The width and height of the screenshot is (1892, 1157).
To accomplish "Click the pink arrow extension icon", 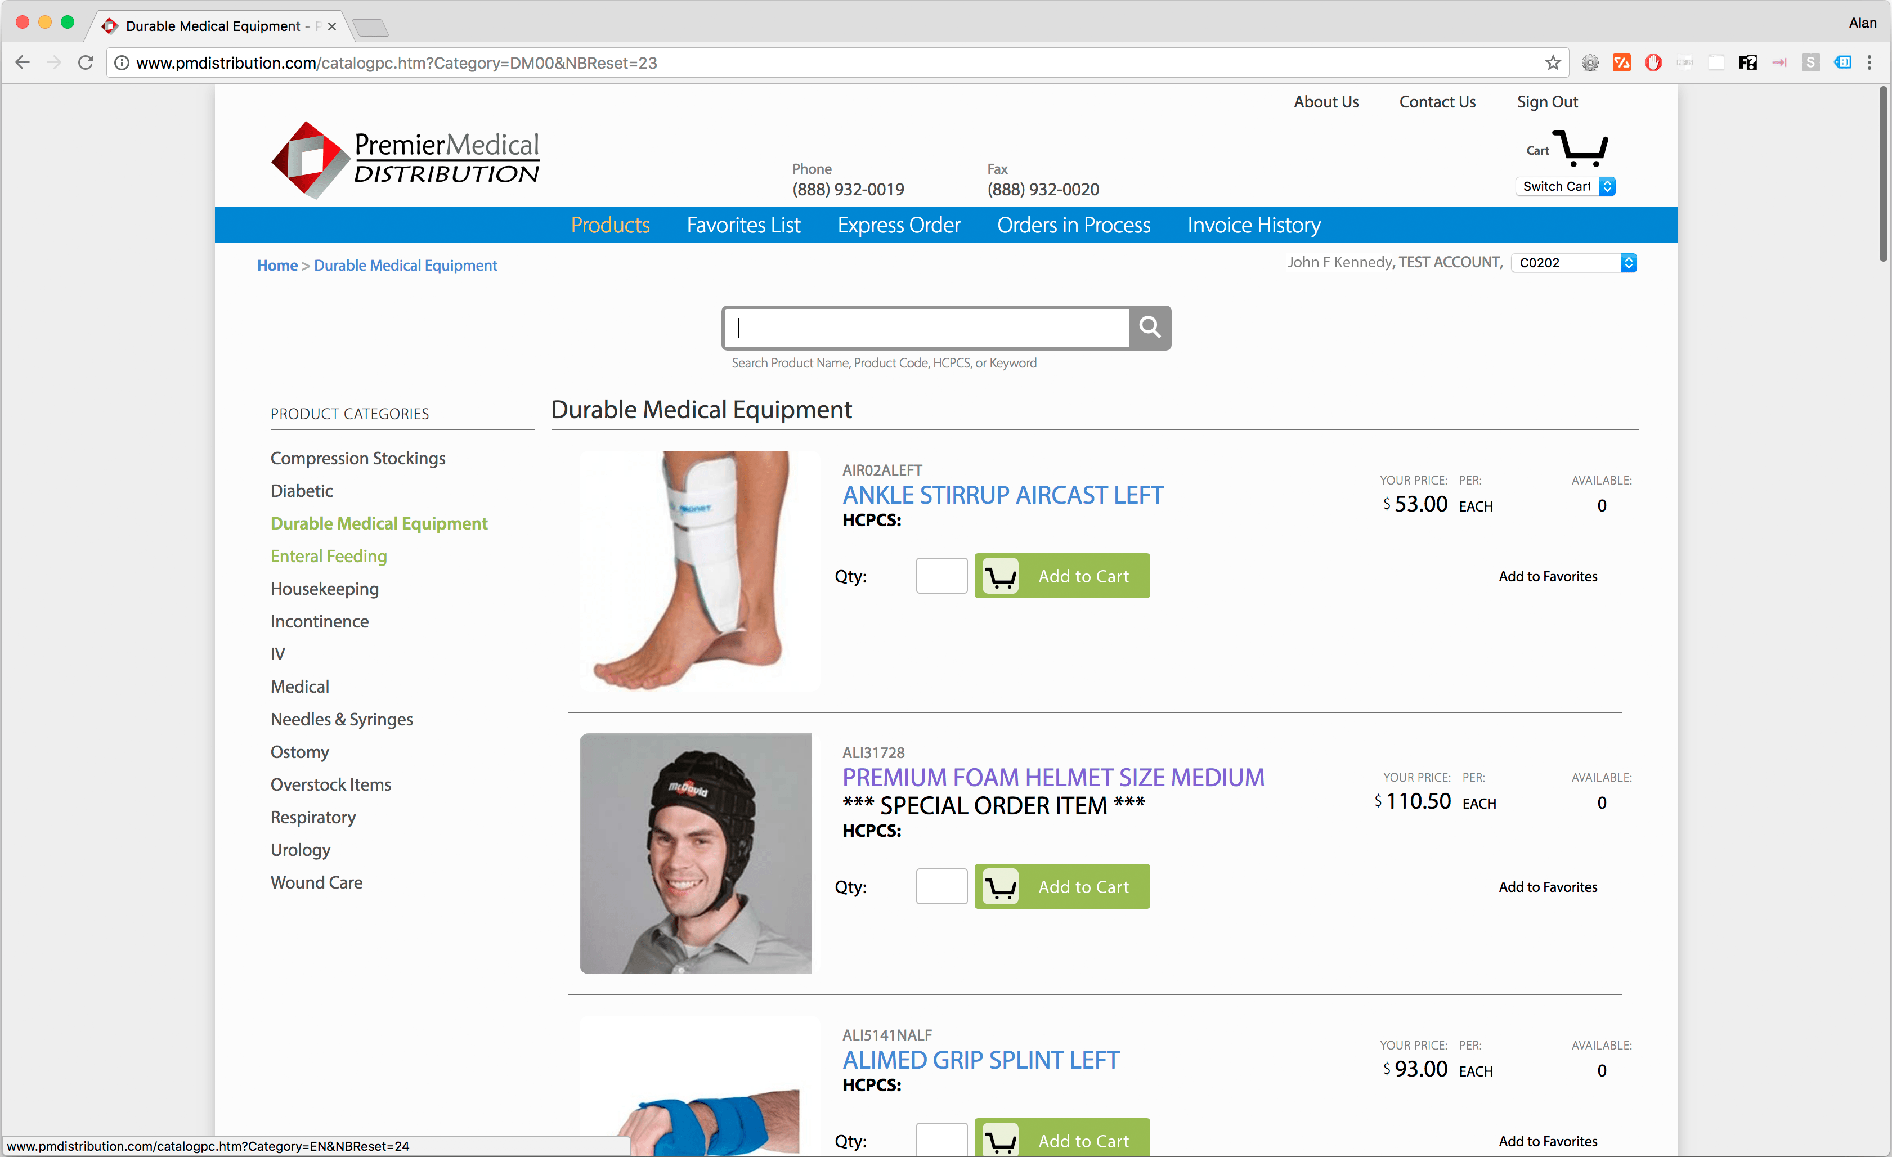I will 1779,63.
